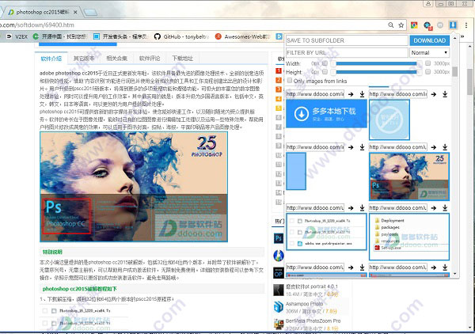Click the Chrome user profile icon in title bar
Image resolution: width=475 pixels, height=334 pixels.
pos(428,4)
